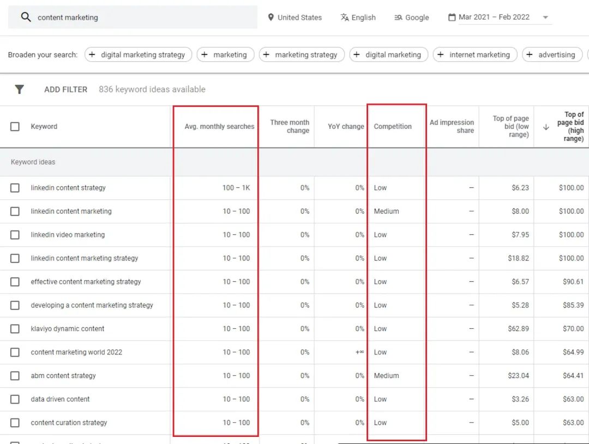Check the linkedin content strategy row
This screenshot has height=444, width=589.
point(15,188)
